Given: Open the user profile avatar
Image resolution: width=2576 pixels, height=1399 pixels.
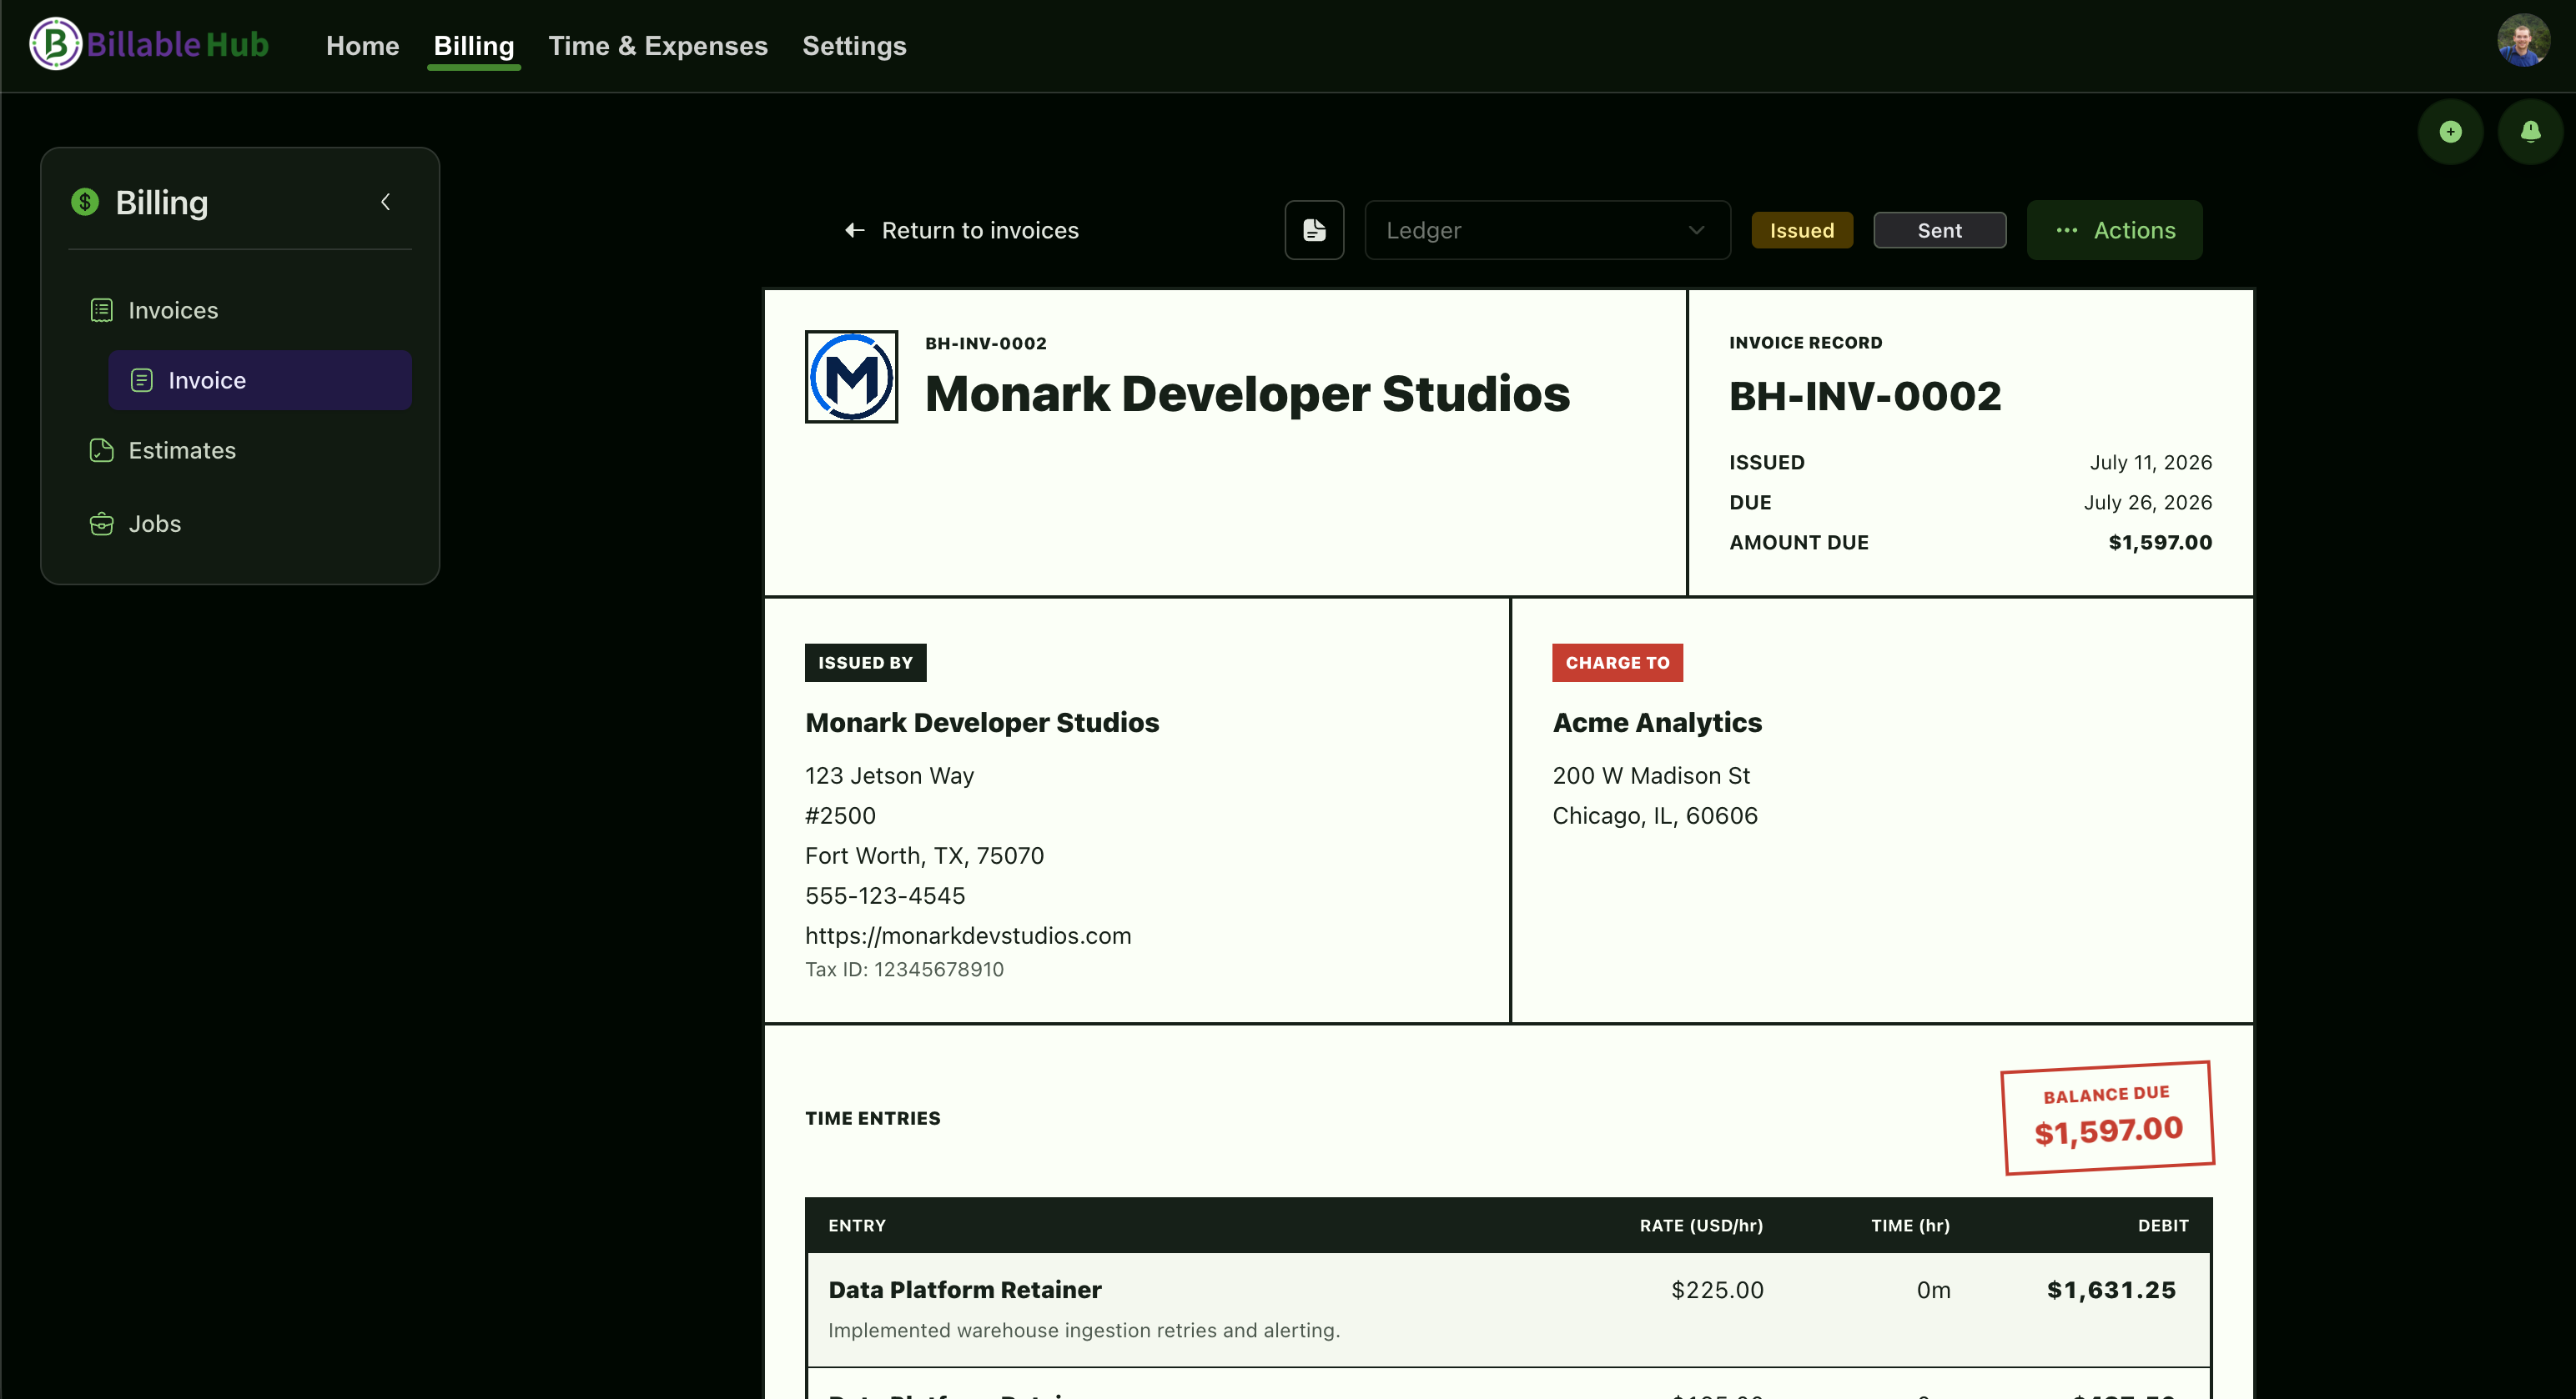Looking at the screenshot, I should pyautogui.click(x=2522, y=42).
